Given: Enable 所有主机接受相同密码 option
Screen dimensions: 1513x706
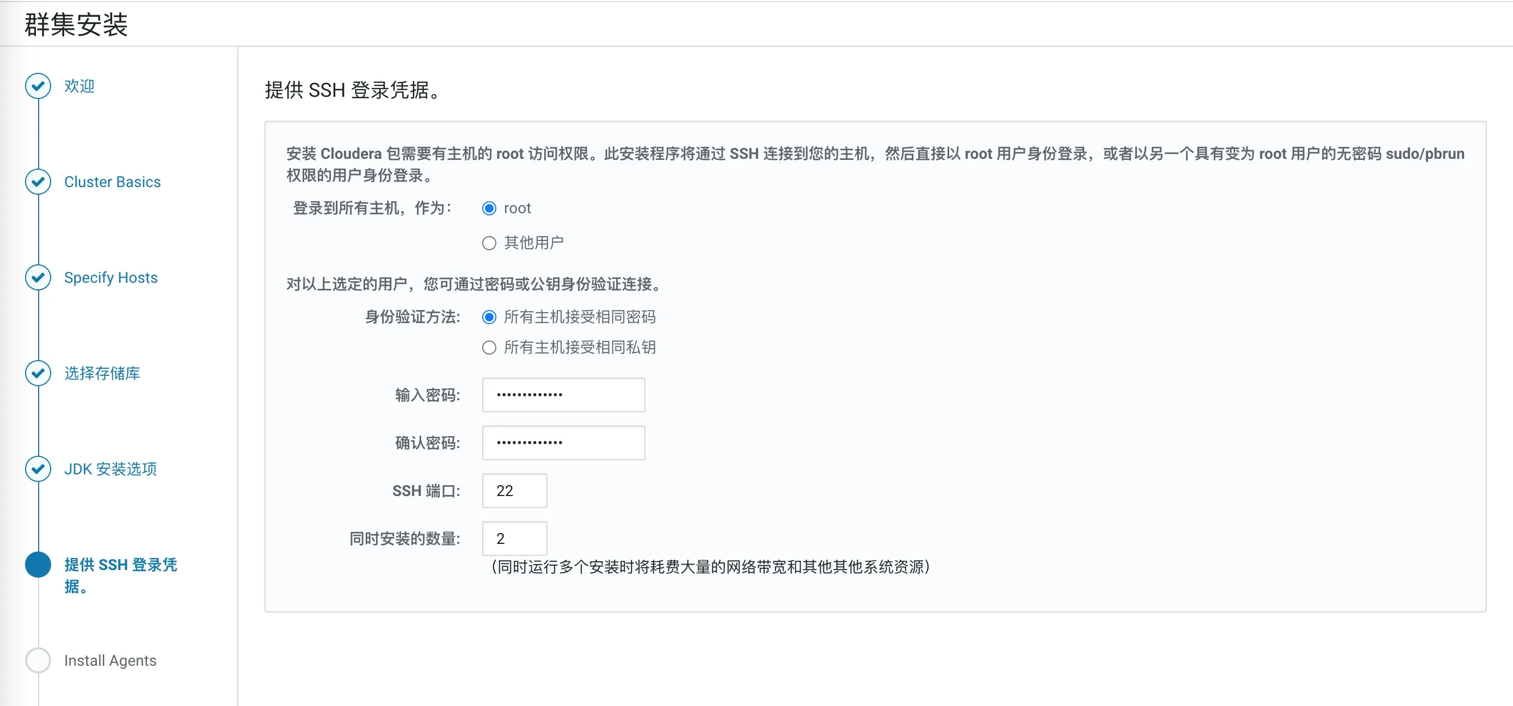Looking at the screenshot, I should tap(489, 317).
